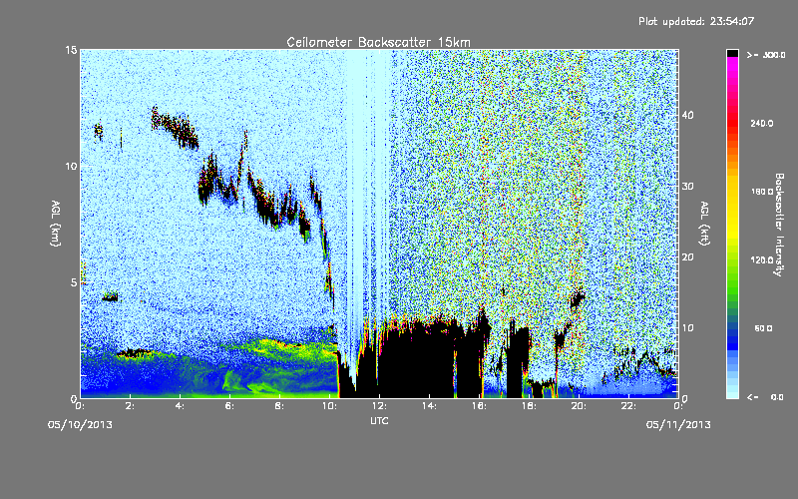Click the '22:' hour tick label
The height and width of the screenshot is (499, 798).
tap(629, 406)
